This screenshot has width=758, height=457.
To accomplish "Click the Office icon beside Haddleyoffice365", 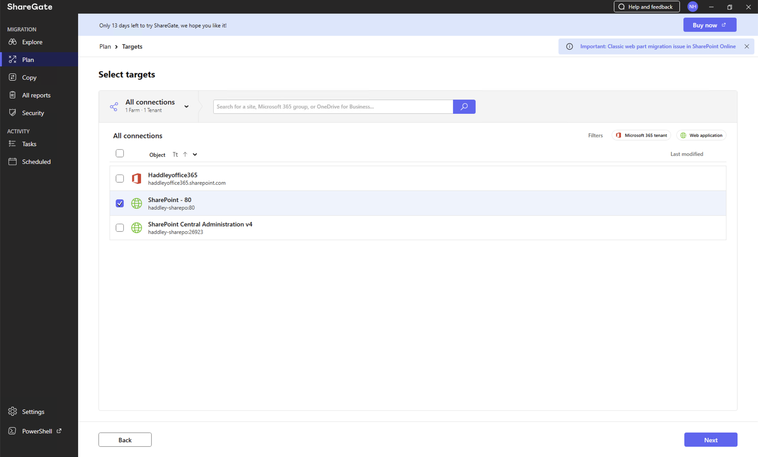I will coord(136,178).
